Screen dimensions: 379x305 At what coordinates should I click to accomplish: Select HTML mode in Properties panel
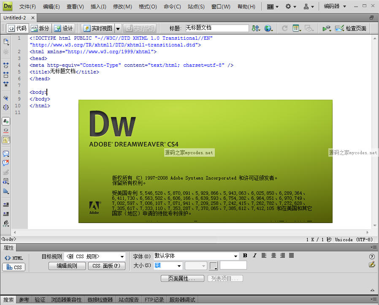coord(14,258)
